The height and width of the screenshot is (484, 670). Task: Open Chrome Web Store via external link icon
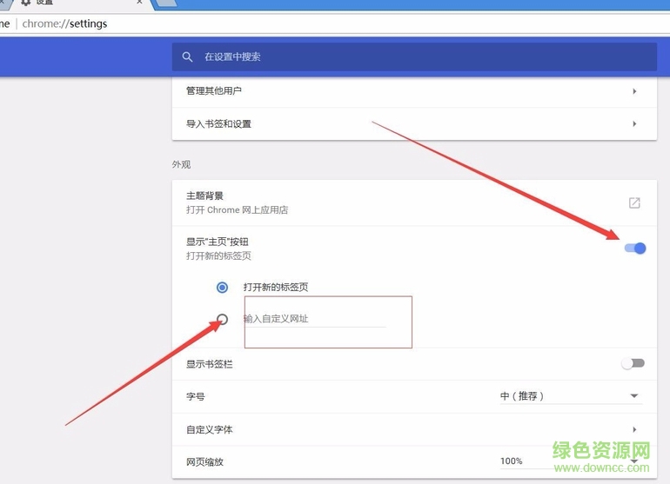coord(634,202)
